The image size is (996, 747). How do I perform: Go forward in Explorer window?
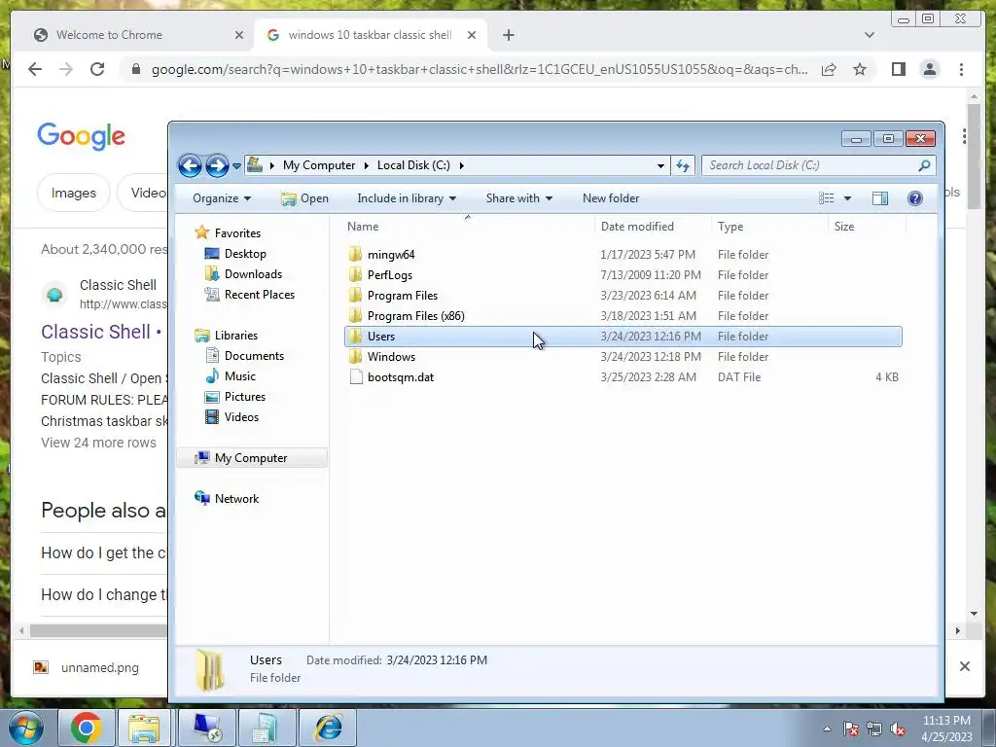tap(217, 165)
